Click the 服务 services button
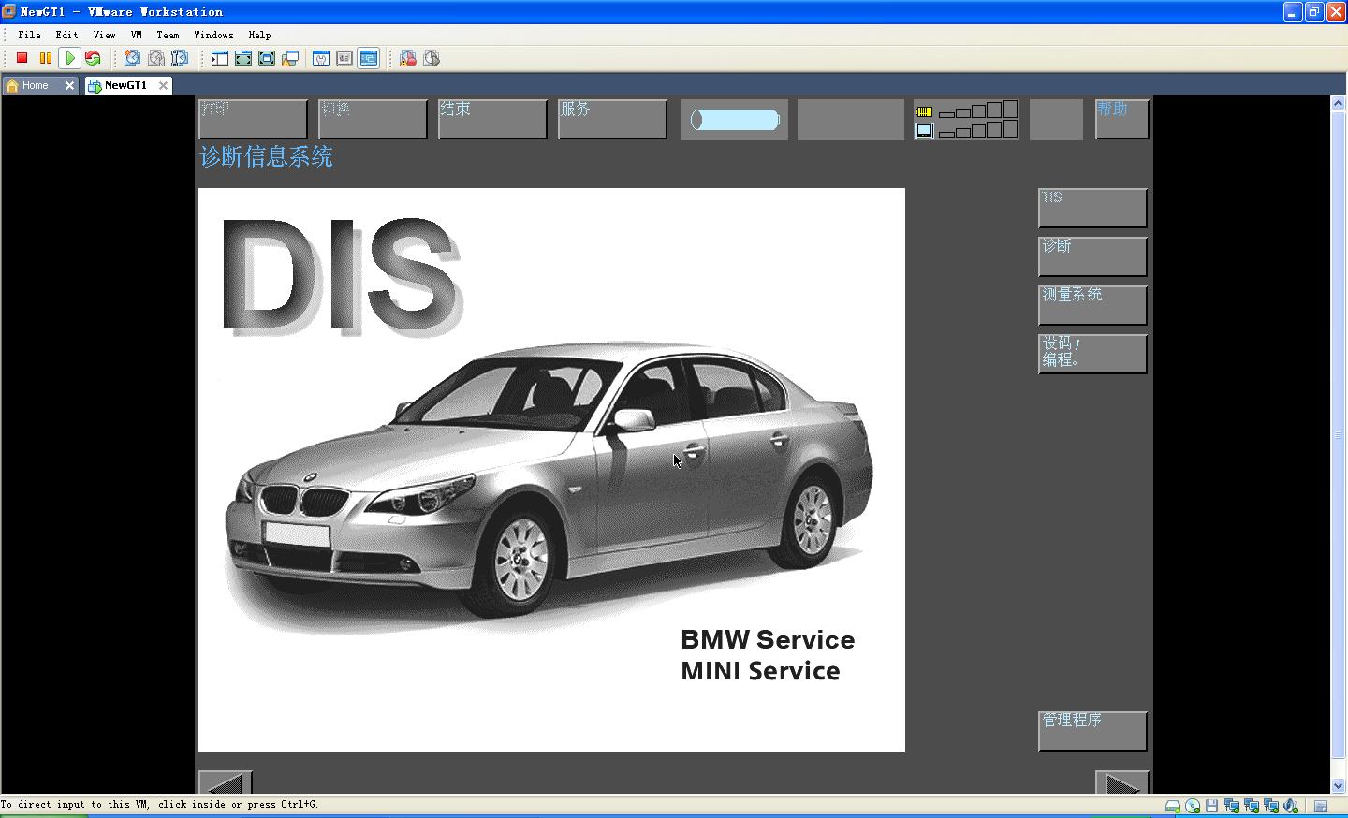 [x=612, y=119]
